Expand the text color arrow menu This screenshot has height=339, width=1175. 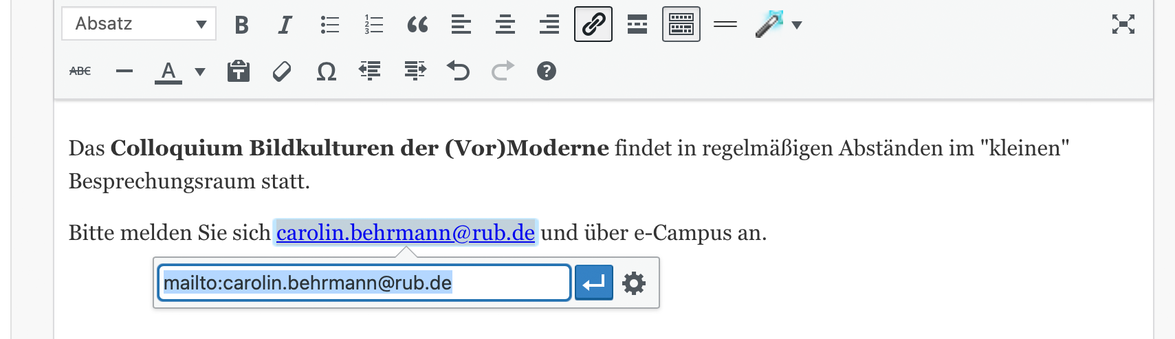[x=200, y=72]
